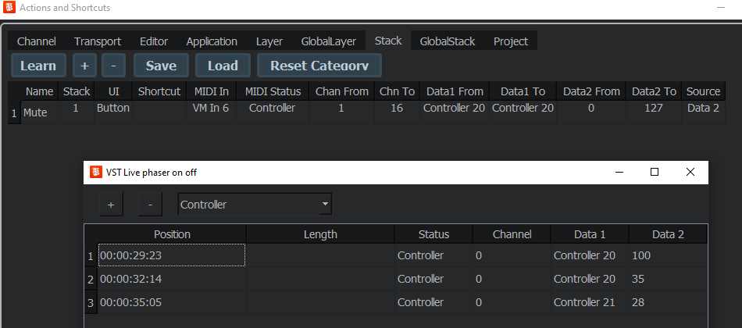The height and width of the screenshot is (328, 742).
Task: Click the MIDI In cell VM In 6
Action: click(x=211, y=109)
